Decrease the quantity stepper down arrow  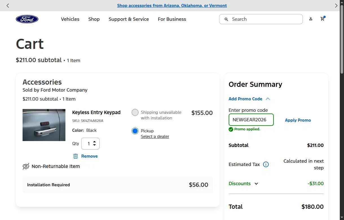coord(94,145)
